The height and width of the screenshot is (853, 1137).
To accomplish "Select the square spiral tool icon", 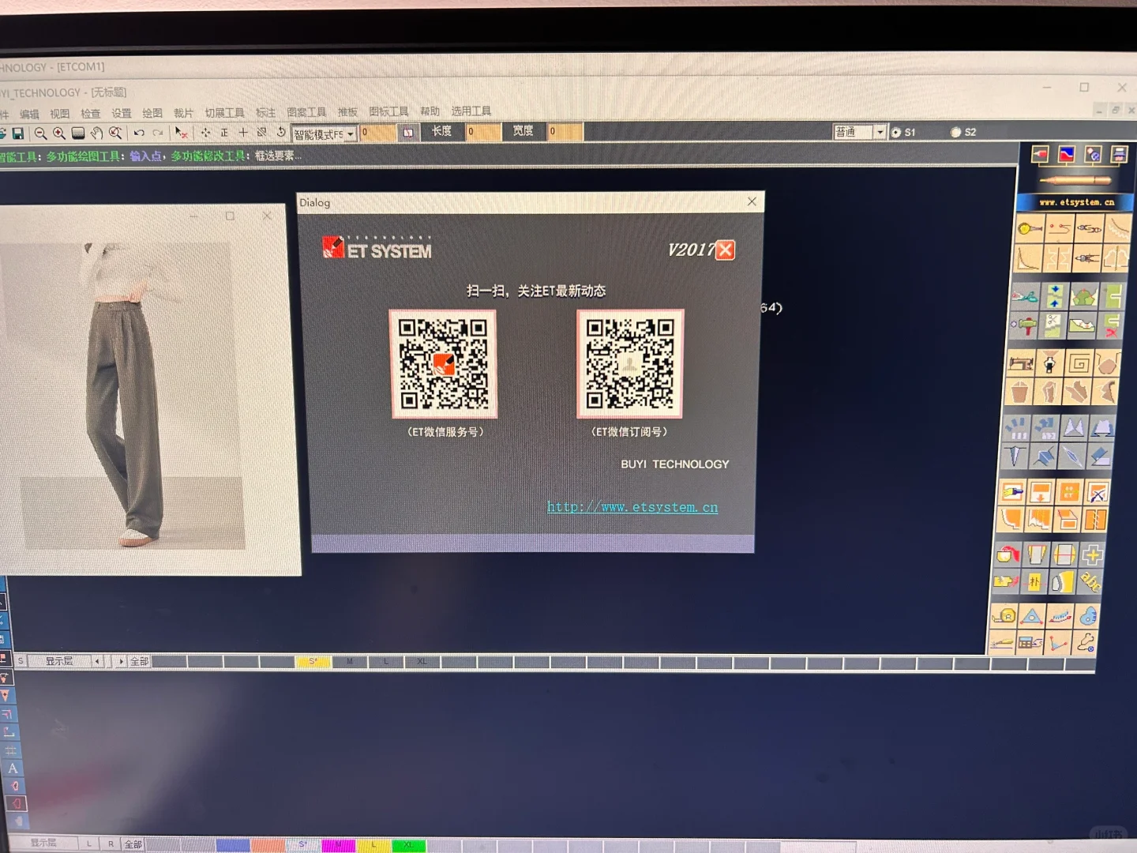I will pyautogui.click(x=1079, y=363).
